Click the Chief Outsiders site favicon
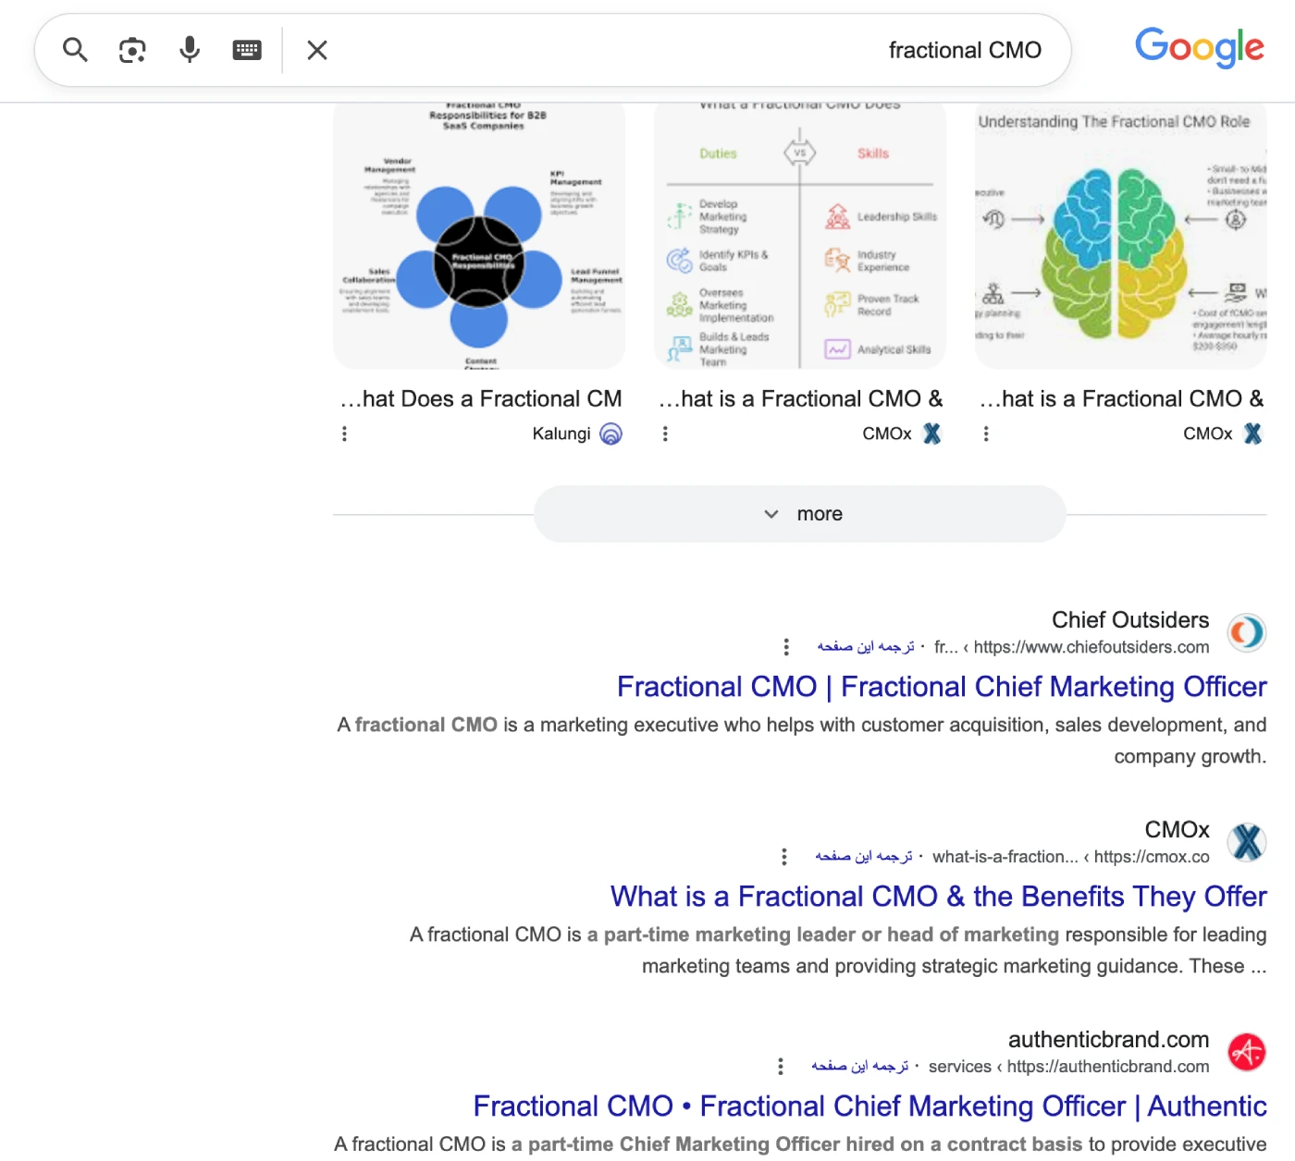Image resolution: width=1295 pixels, height=1161 pixels. click(1246, 633)
